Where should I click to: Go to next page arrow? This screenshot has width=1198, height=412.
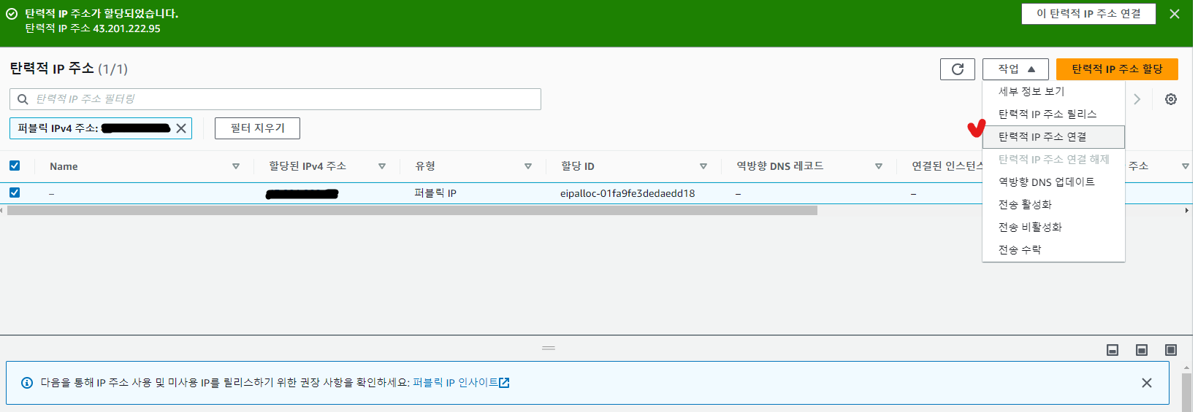[1137, 99]
